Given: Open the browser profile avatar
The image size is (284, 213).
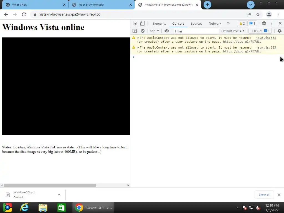Looking at the screenshot, I should click(x=269, y=14).
